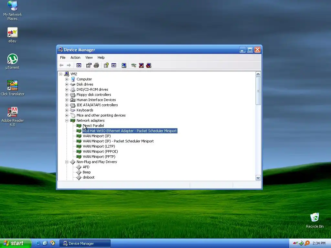Click the eBay system tray icon
Image resolution: width=331 pixels, height=248 pixels.
(x=295, y=243)
